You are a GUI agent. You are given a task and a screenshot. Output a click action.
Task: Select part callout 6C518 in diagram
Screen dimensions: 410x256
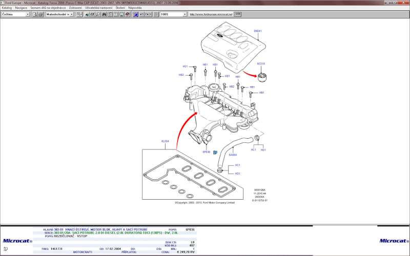click(x=261, y=64)
